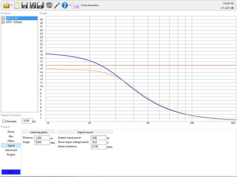This screenshot has width=237, height=177.
Task: Click save-all double floppy icon
Action: (x=40, y=5)
